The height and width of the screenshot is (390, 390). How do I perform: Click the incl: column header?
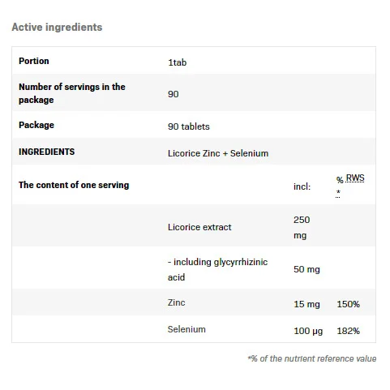tap(302, 186)
